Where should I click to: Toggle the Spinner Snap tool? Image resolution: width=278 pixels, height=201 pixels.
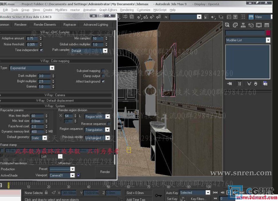[x=159, y=17]
